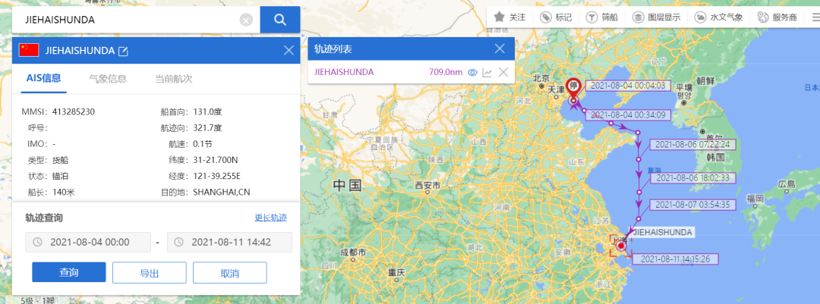Click the end date field 2021-08-11 14:42
The image size is (820, 304).
click(229, 242)
